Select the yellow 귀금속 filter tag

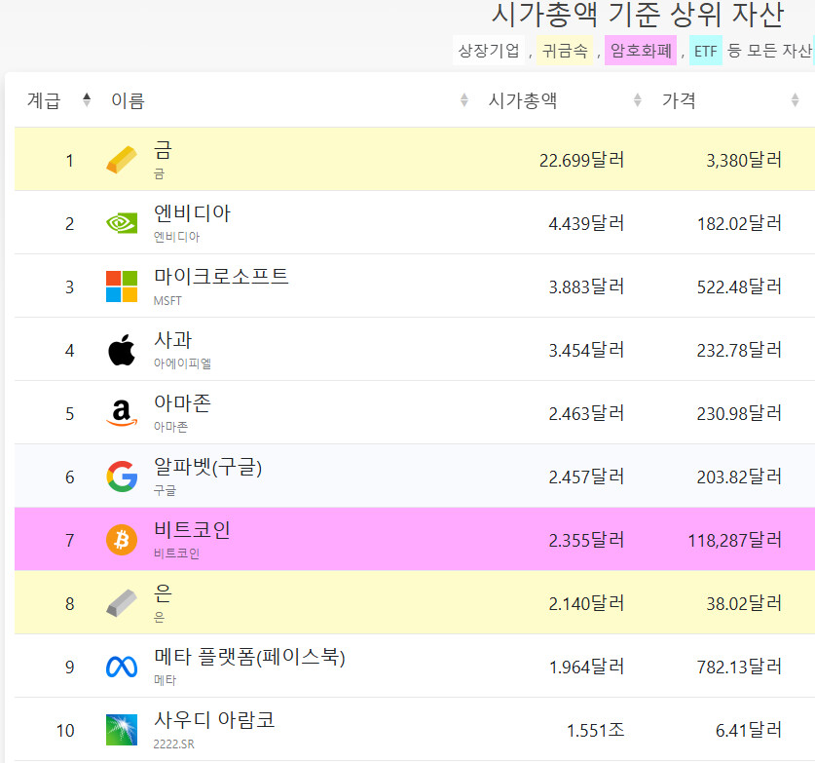[565, 51]
